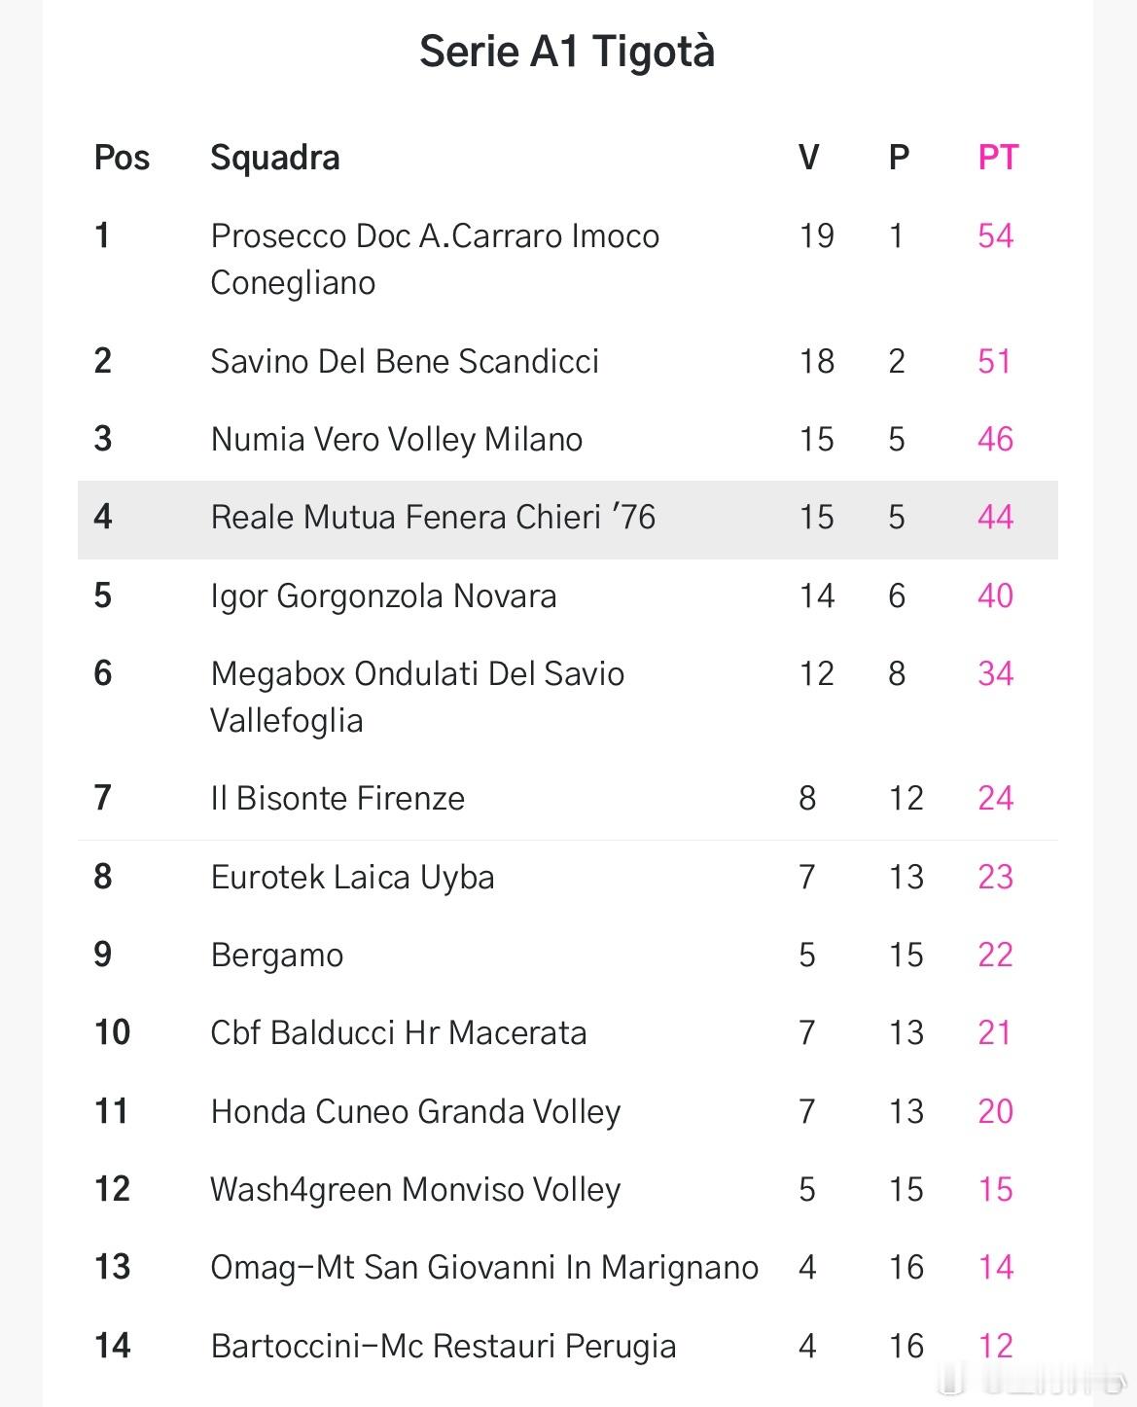1137x1407 pixels.
Task: Click the Serie A1 Tigotà title
Action: pos(567,52)
